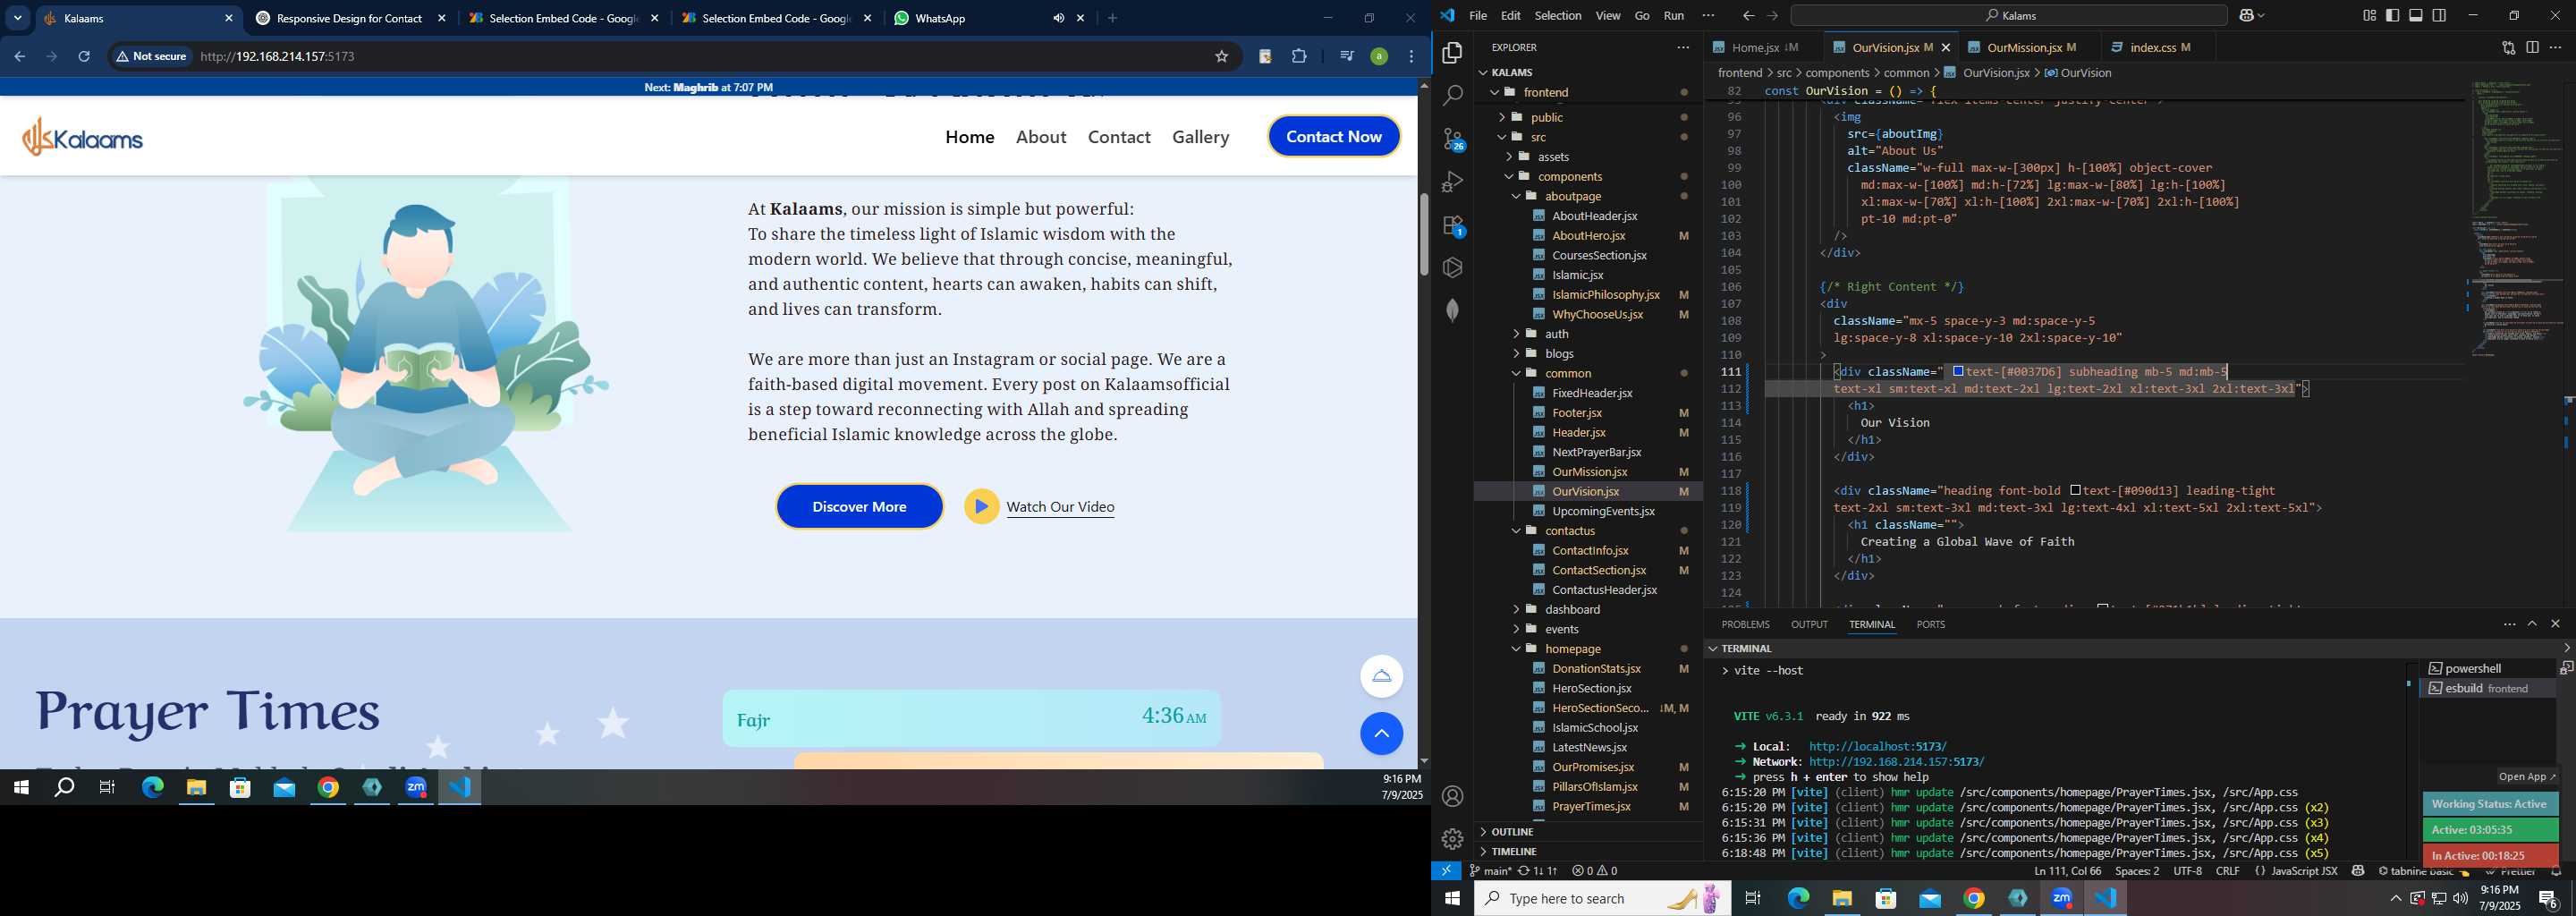Image resolution: width=2576 pixels, height=916 pixels.
Task: Click Windows 'Type here to search' box
Action: pyautogui.click(x=1601, y=898)
